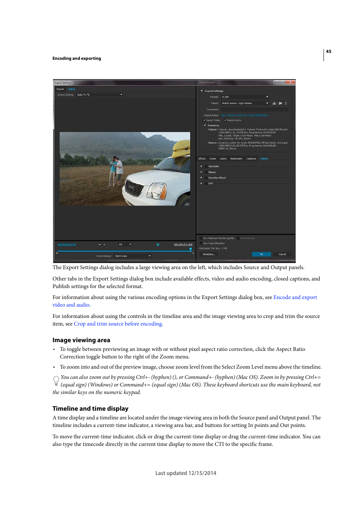The height and width of the screenshot is (511, 361).
Task: Enable the Vimeo publish checkbox
Action: tap(206, 172)
